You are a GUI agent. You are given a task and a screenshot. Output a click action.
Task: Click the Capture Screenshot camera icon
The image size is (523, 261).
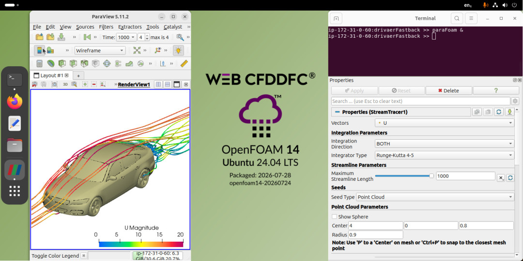[54, 85]
